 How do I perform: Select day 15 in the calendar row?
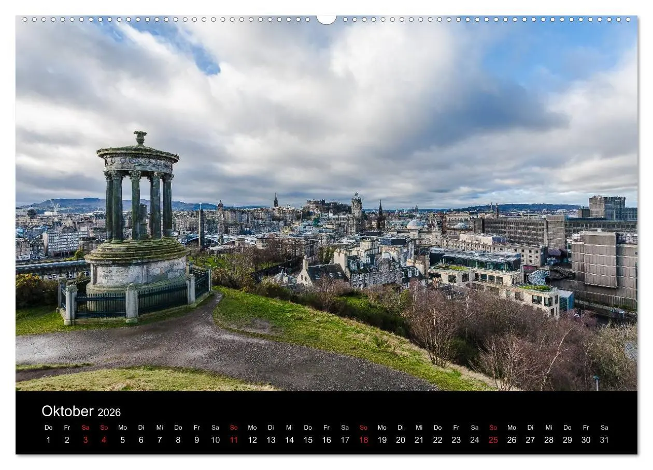308,440
